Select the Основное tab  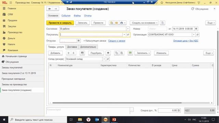click(53, 16)
